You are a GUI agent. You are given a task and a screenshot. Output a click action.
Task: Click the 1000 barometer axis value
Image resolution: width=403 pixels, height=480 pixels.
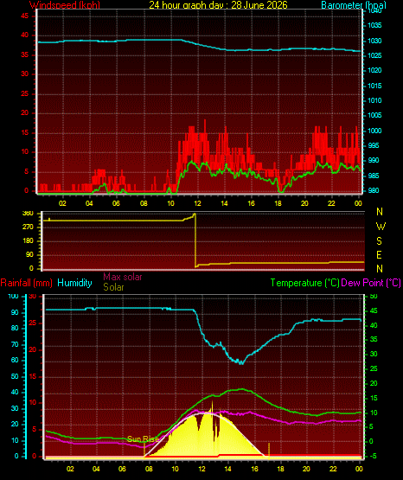click(x=374, y=131)
